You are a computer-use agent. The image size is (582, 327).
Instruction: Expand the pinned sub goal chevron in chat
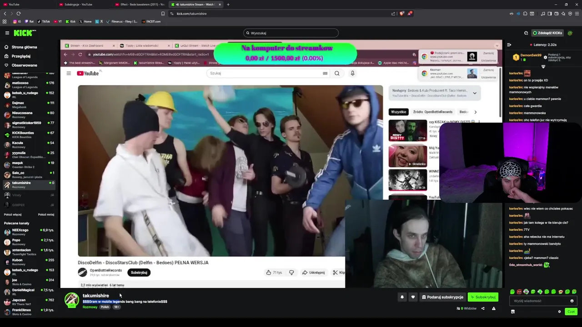point(543,67)
